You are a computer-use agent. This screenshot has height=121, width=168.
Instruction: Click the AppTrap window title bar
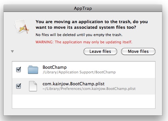pos(83,8)
